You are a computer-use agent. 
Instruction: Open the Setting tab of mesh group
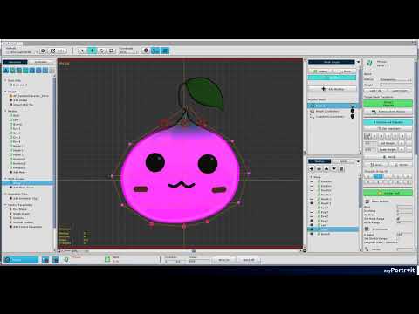pyautogui.click(x=320, y=72)
